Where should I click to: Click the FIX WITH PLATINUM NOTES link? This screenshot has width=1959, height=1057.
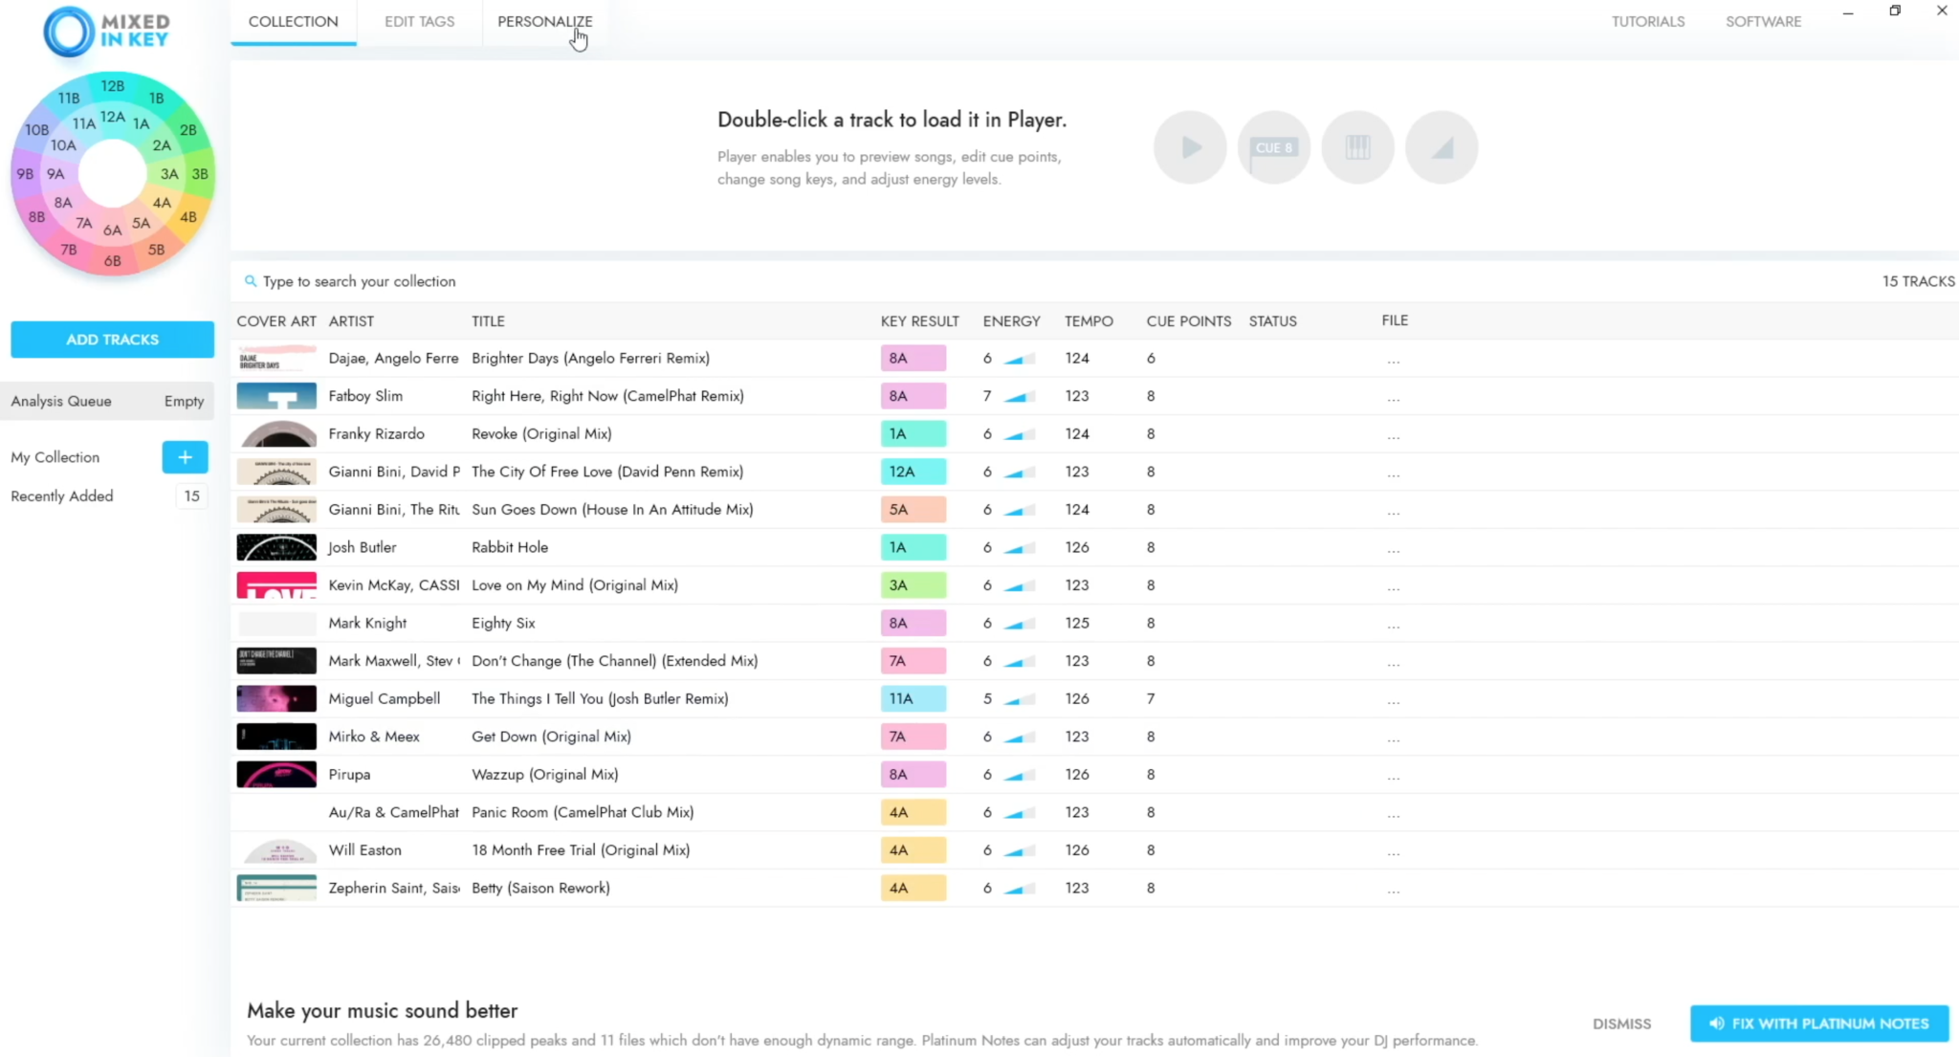click(1819, 1024)
